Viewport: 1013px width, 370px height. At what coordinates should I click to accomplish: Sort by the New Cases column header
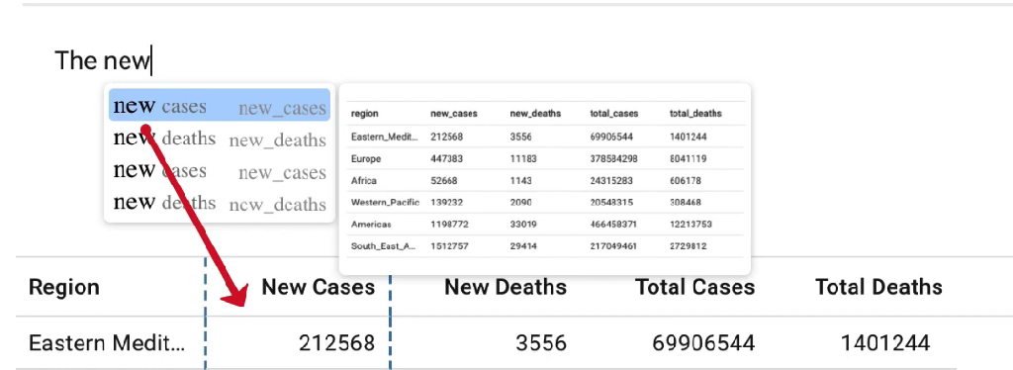click(x=318, y=287)
